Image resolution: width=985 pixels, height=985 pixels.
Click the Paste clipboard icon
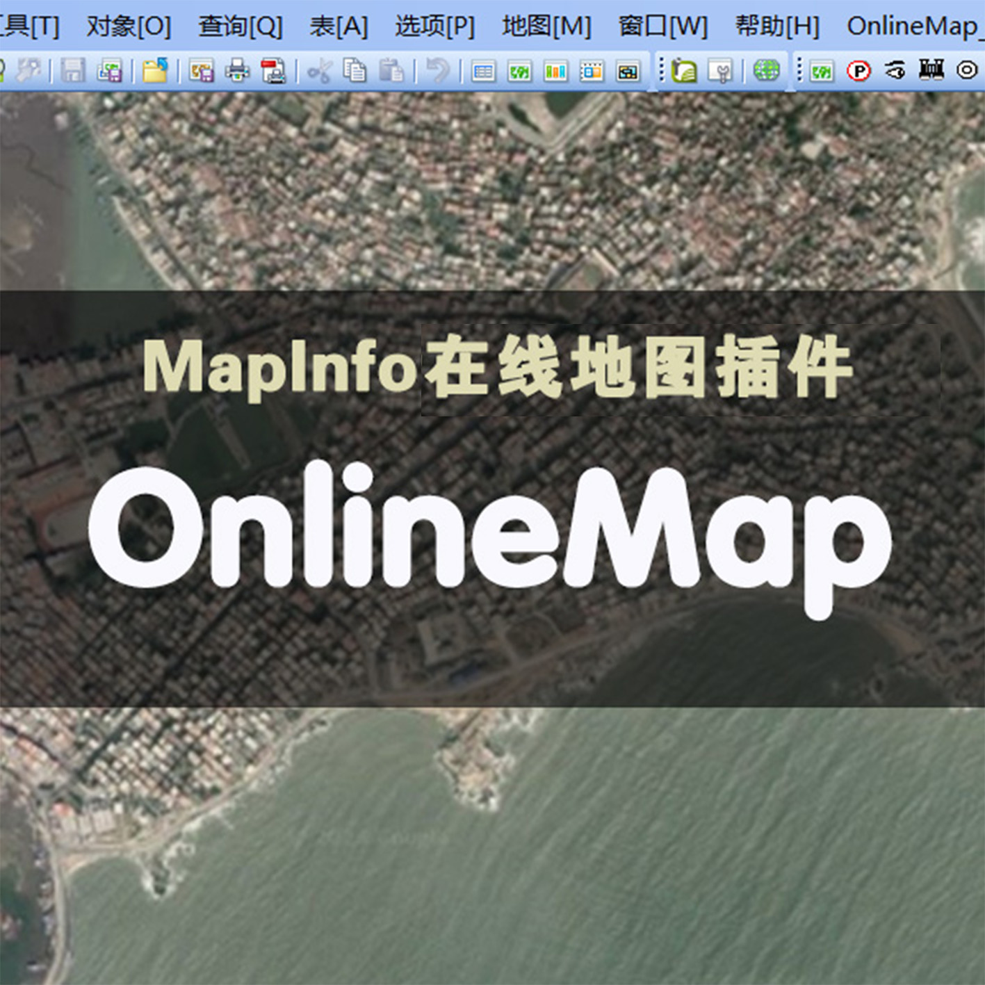(x=391, y=71)
